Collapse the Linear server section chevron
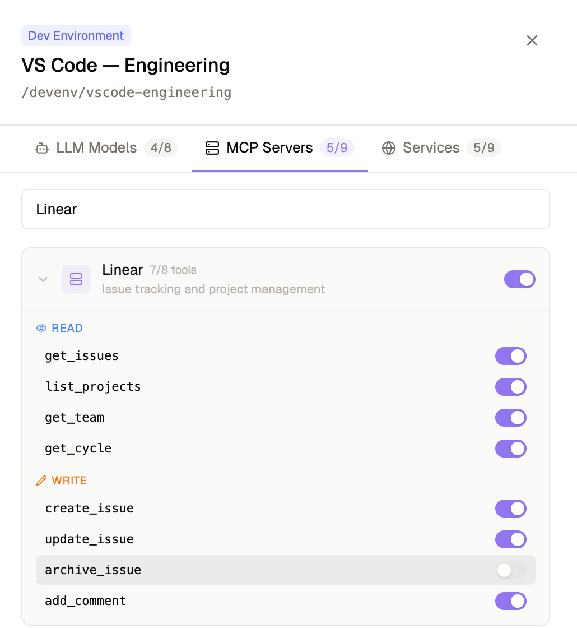The image size is (577, 628). tap(43, 279)
